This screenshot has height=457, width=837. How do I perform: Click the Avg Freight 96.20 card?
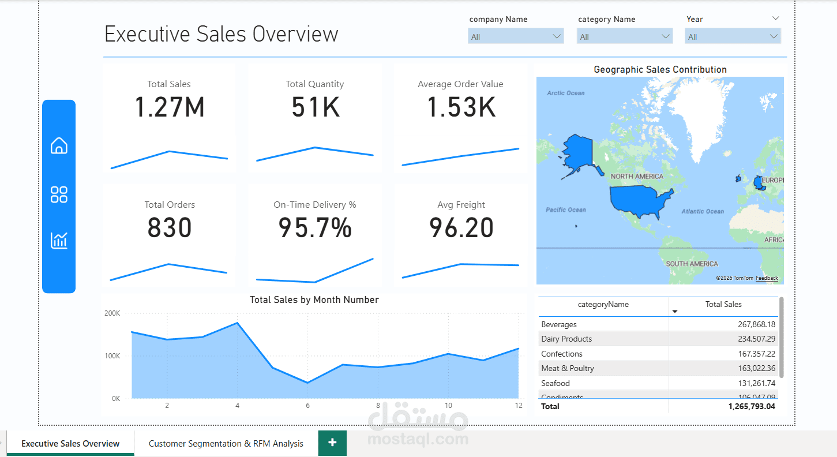click(x=460, y=235)
